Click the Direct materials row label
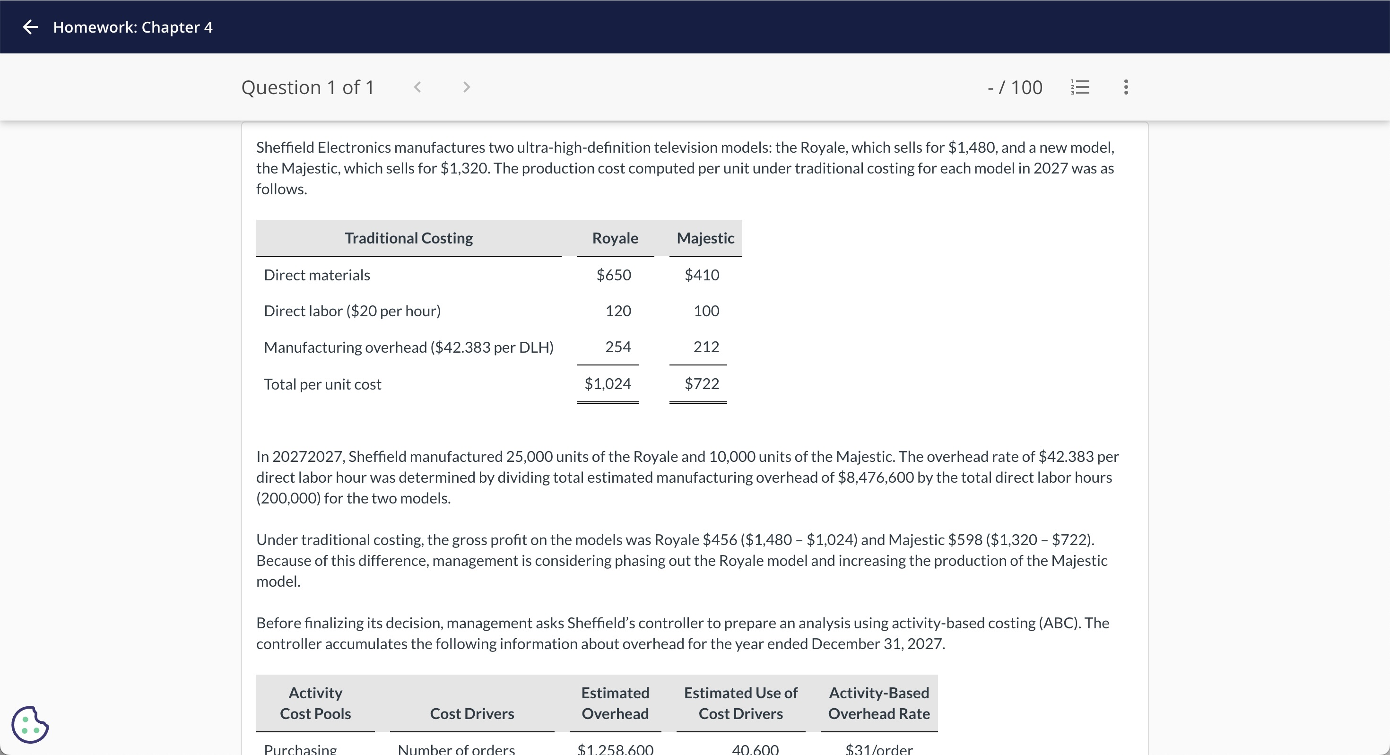The height and width of the screenshot is (755, 1390). pos(317,275)
